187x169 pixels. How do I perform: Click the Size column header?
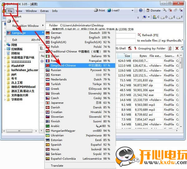click(125, 56)
